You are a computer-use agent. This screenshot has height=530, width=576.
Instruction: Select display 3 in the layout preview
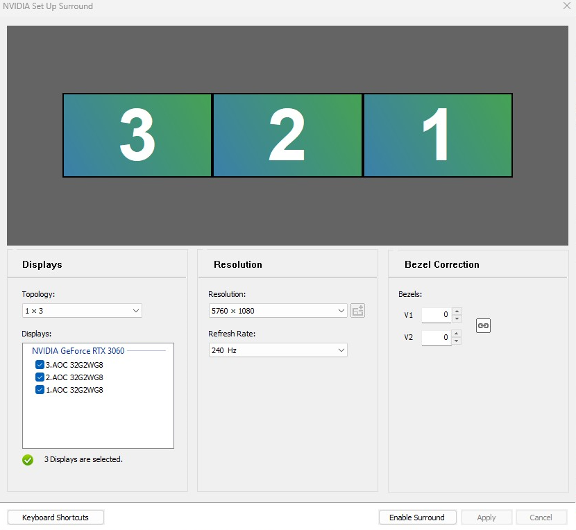[x=137, y=135]
